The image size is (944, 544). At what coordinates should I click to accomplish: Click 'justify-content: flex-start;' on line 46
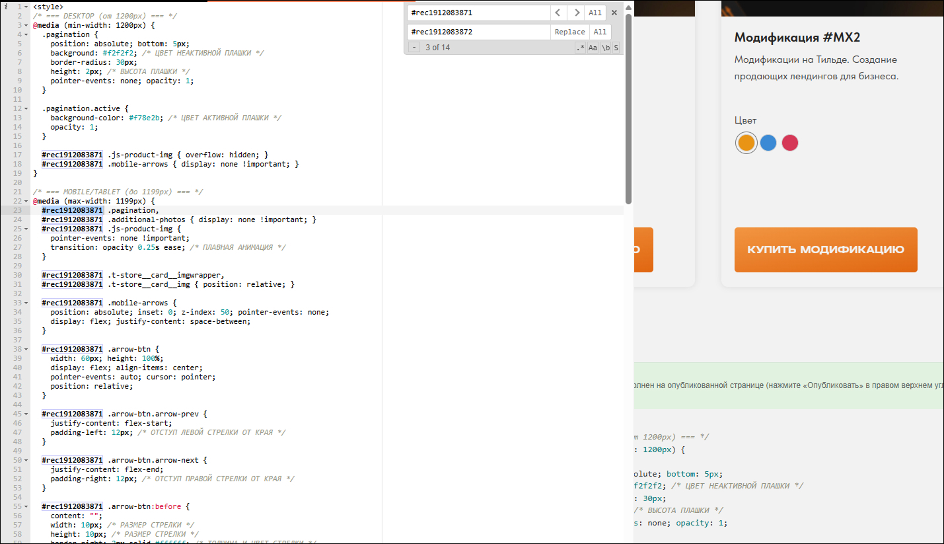[x=111, y=423]
